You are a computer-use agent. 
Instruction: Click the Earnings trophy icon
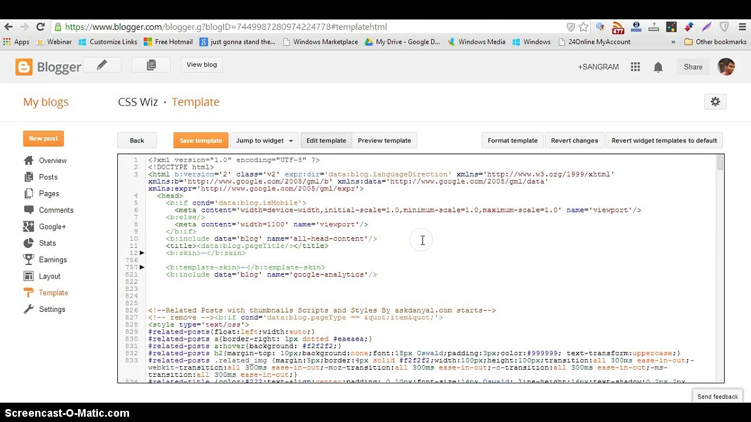pyautogui.click(x=29, y=260)
